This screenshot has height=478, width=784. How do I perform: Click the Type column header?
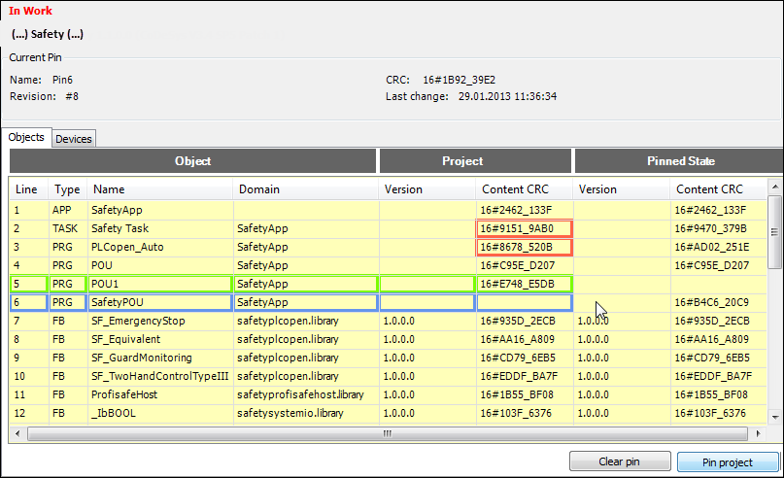click(x=67, y=189)
